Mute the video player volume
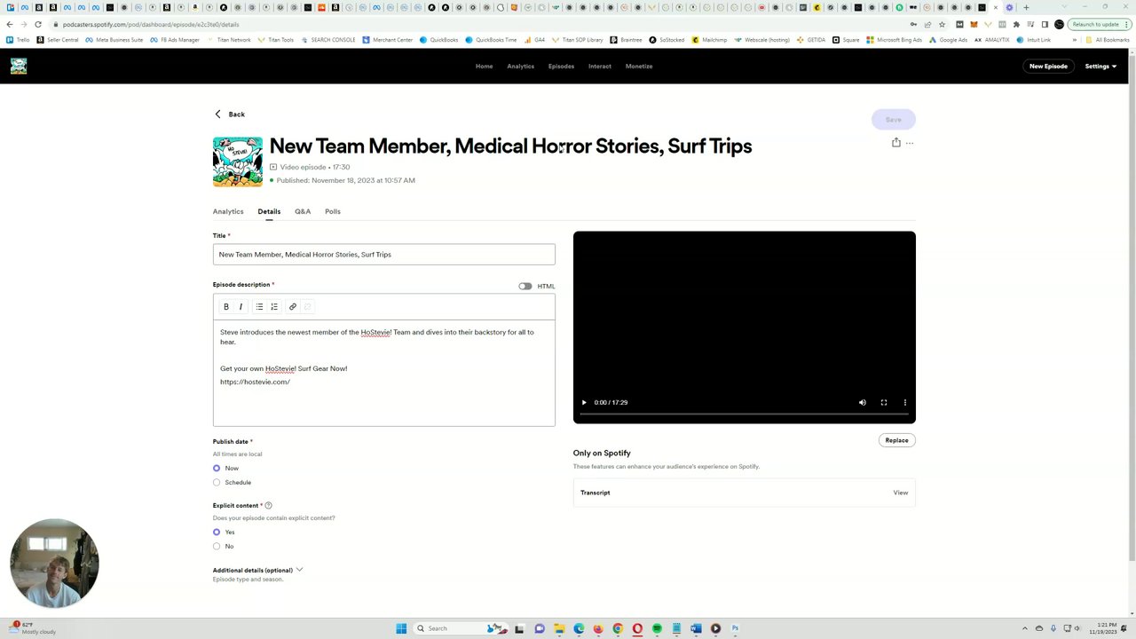 click(x=863, y=403)
